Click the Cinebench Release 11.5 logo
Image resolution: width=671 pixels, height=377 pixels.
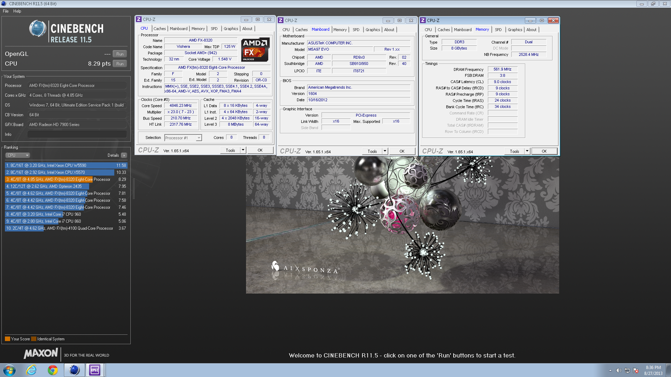click(66, 31)
